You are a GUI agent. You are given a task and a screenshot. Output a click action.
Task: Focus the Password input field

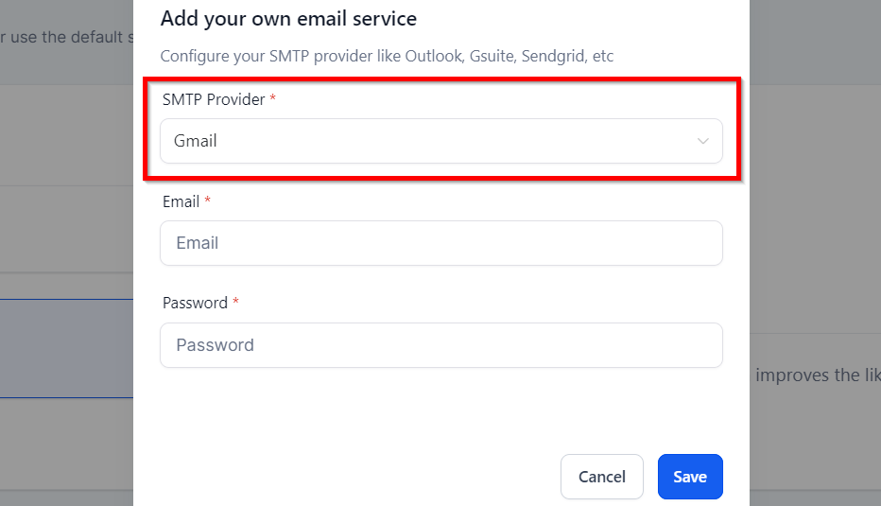pyautogui.click(x=440, y=345)
